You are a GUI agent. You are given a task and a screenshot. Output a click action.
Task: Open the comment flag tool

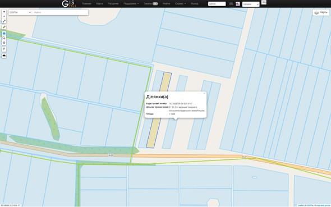click(x=4, y=49)
